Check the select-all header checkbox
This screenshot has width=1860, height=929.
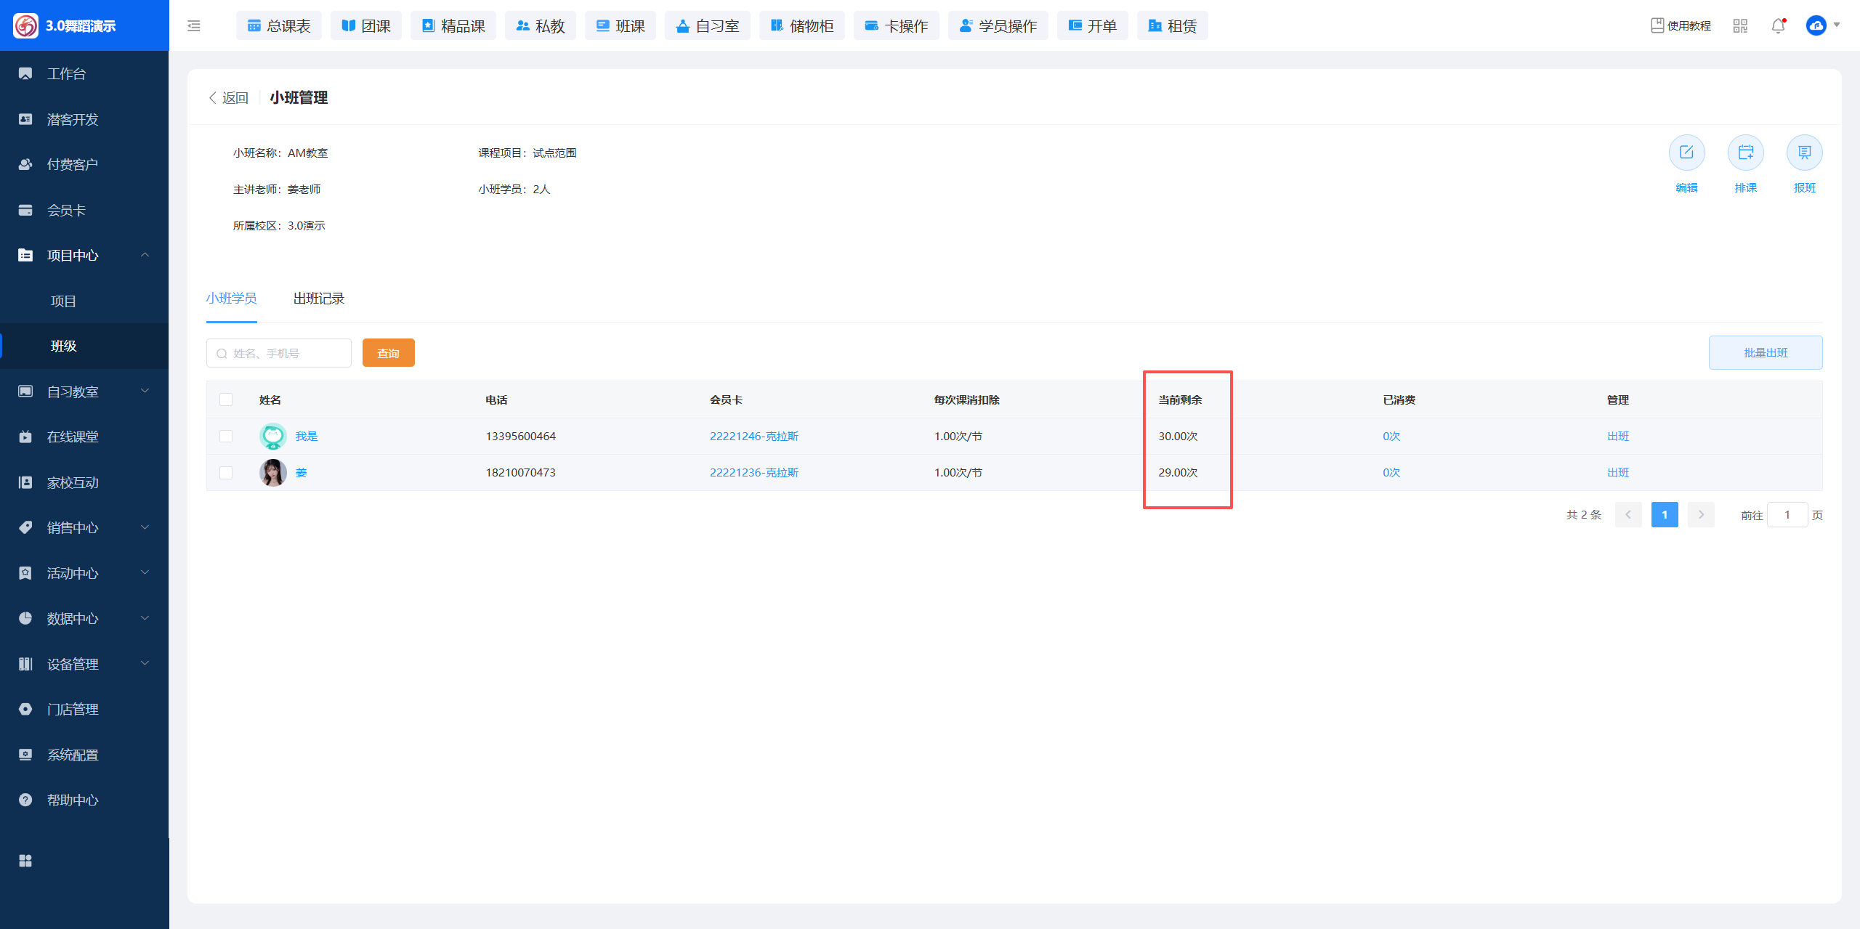tap(226, 399)
